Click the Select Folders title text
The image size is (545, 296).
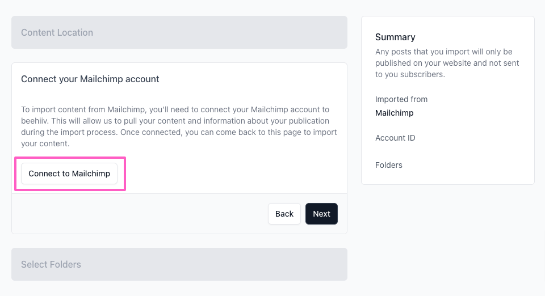pos(51,264)
